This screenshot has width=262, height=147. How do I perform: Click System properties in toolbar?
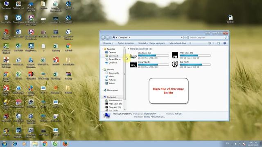pyautogui.click(x=126, y=43)
